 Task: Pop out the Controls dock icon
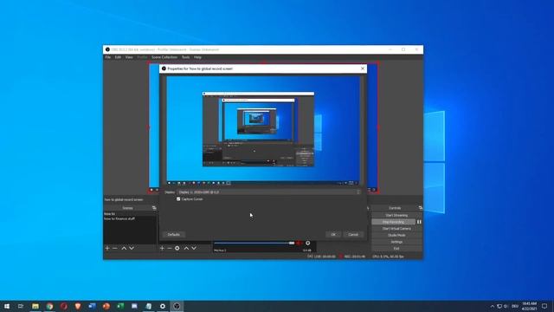[x=421, y=208]
